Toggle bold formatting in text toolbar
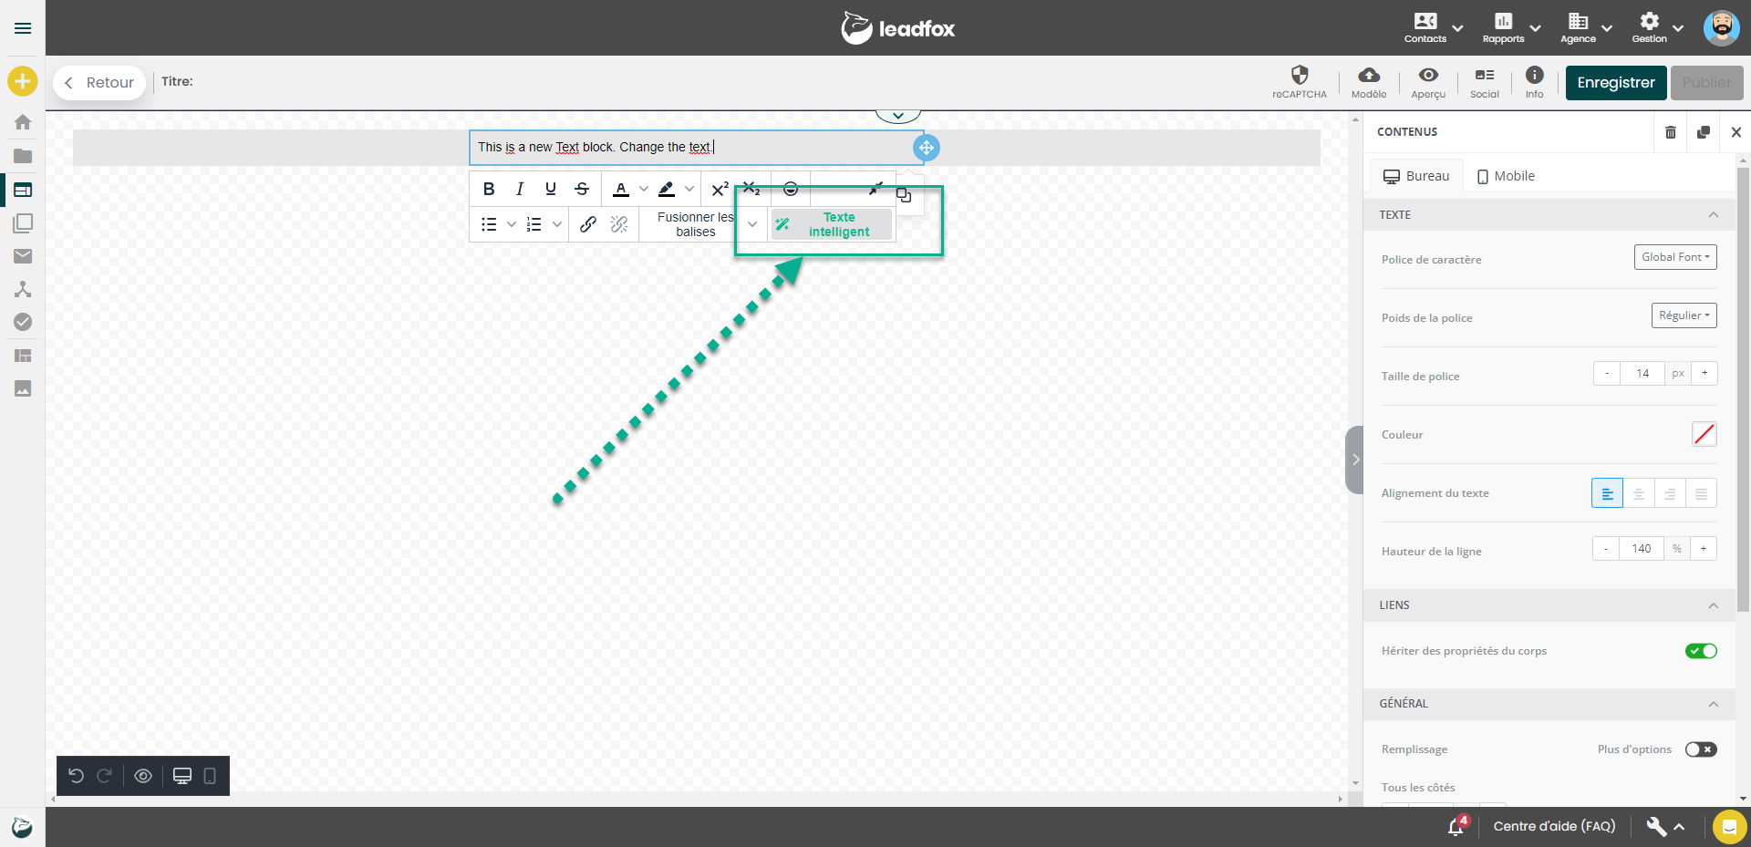The width and height of the screenshot is (1751, 847). tap(489, 189)
